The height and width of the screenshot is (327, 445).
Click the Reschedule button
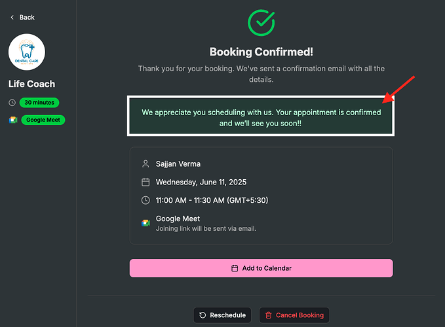pyautogui.click(x=222, y=315)
